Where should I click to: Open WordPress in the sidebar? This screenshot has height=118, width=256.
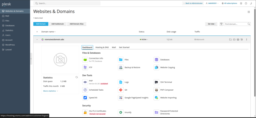(x=15, y=45)
